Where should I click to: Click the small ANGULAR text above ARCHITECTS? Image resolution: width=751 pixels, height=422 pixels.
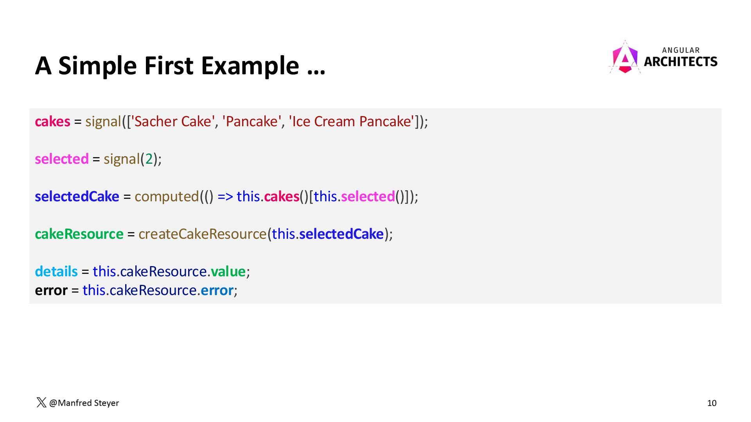pyautogui.click(x=681, y=50)
